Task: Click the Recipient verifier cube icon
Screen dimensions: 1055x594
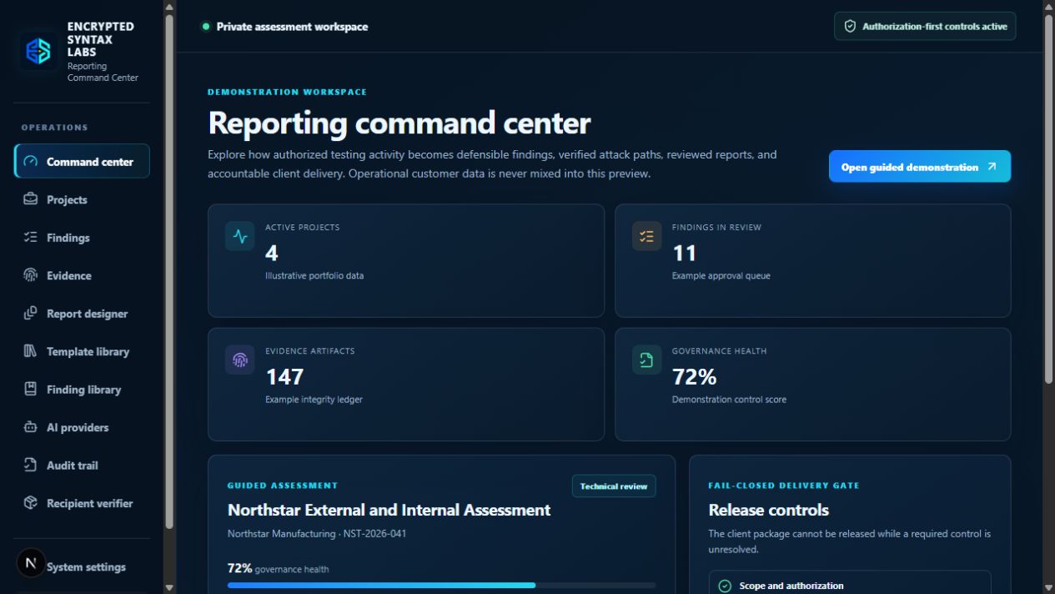Action: (x=31, y=503)
